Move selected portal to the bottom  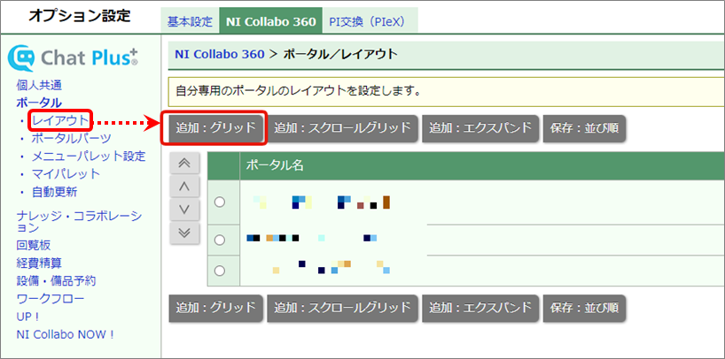click(184, 233)
